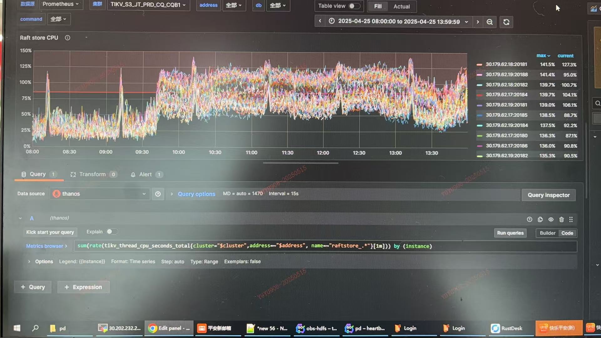Open the thanos data source dropdown
The height and width of the screenshot is (338, 601).
point(100,194)
